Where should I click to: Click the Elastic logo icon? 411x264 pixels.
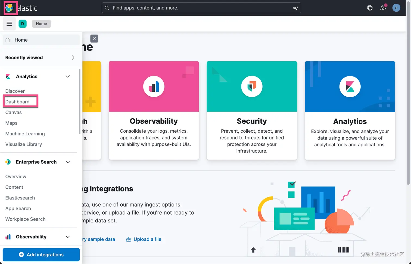(9, 8)
